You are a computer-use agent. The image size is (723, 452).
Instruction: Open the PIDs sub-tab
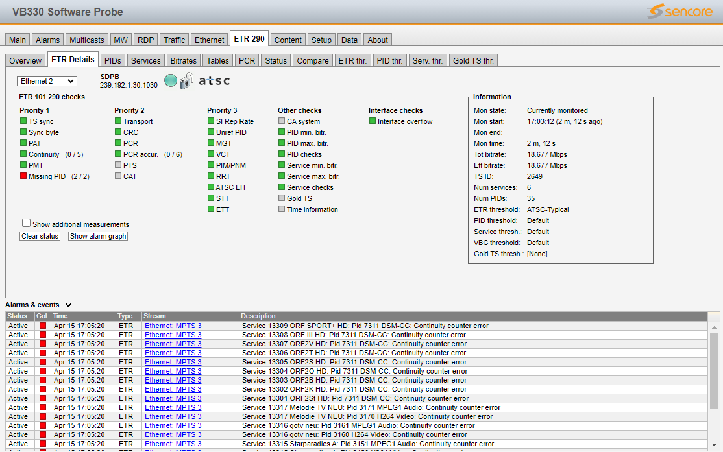click(x=112, y=60)
